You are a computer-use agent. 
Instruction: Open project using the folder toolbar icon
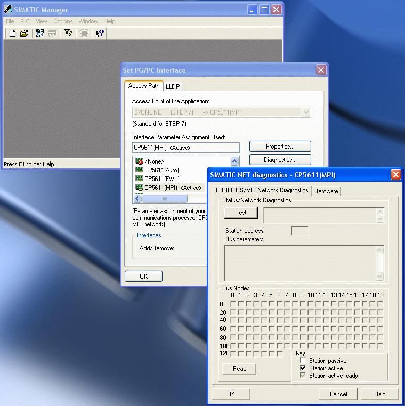(24, 34)
